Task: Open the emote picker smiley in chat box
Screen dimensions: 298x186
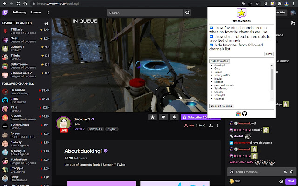Action: click(292, 172)
